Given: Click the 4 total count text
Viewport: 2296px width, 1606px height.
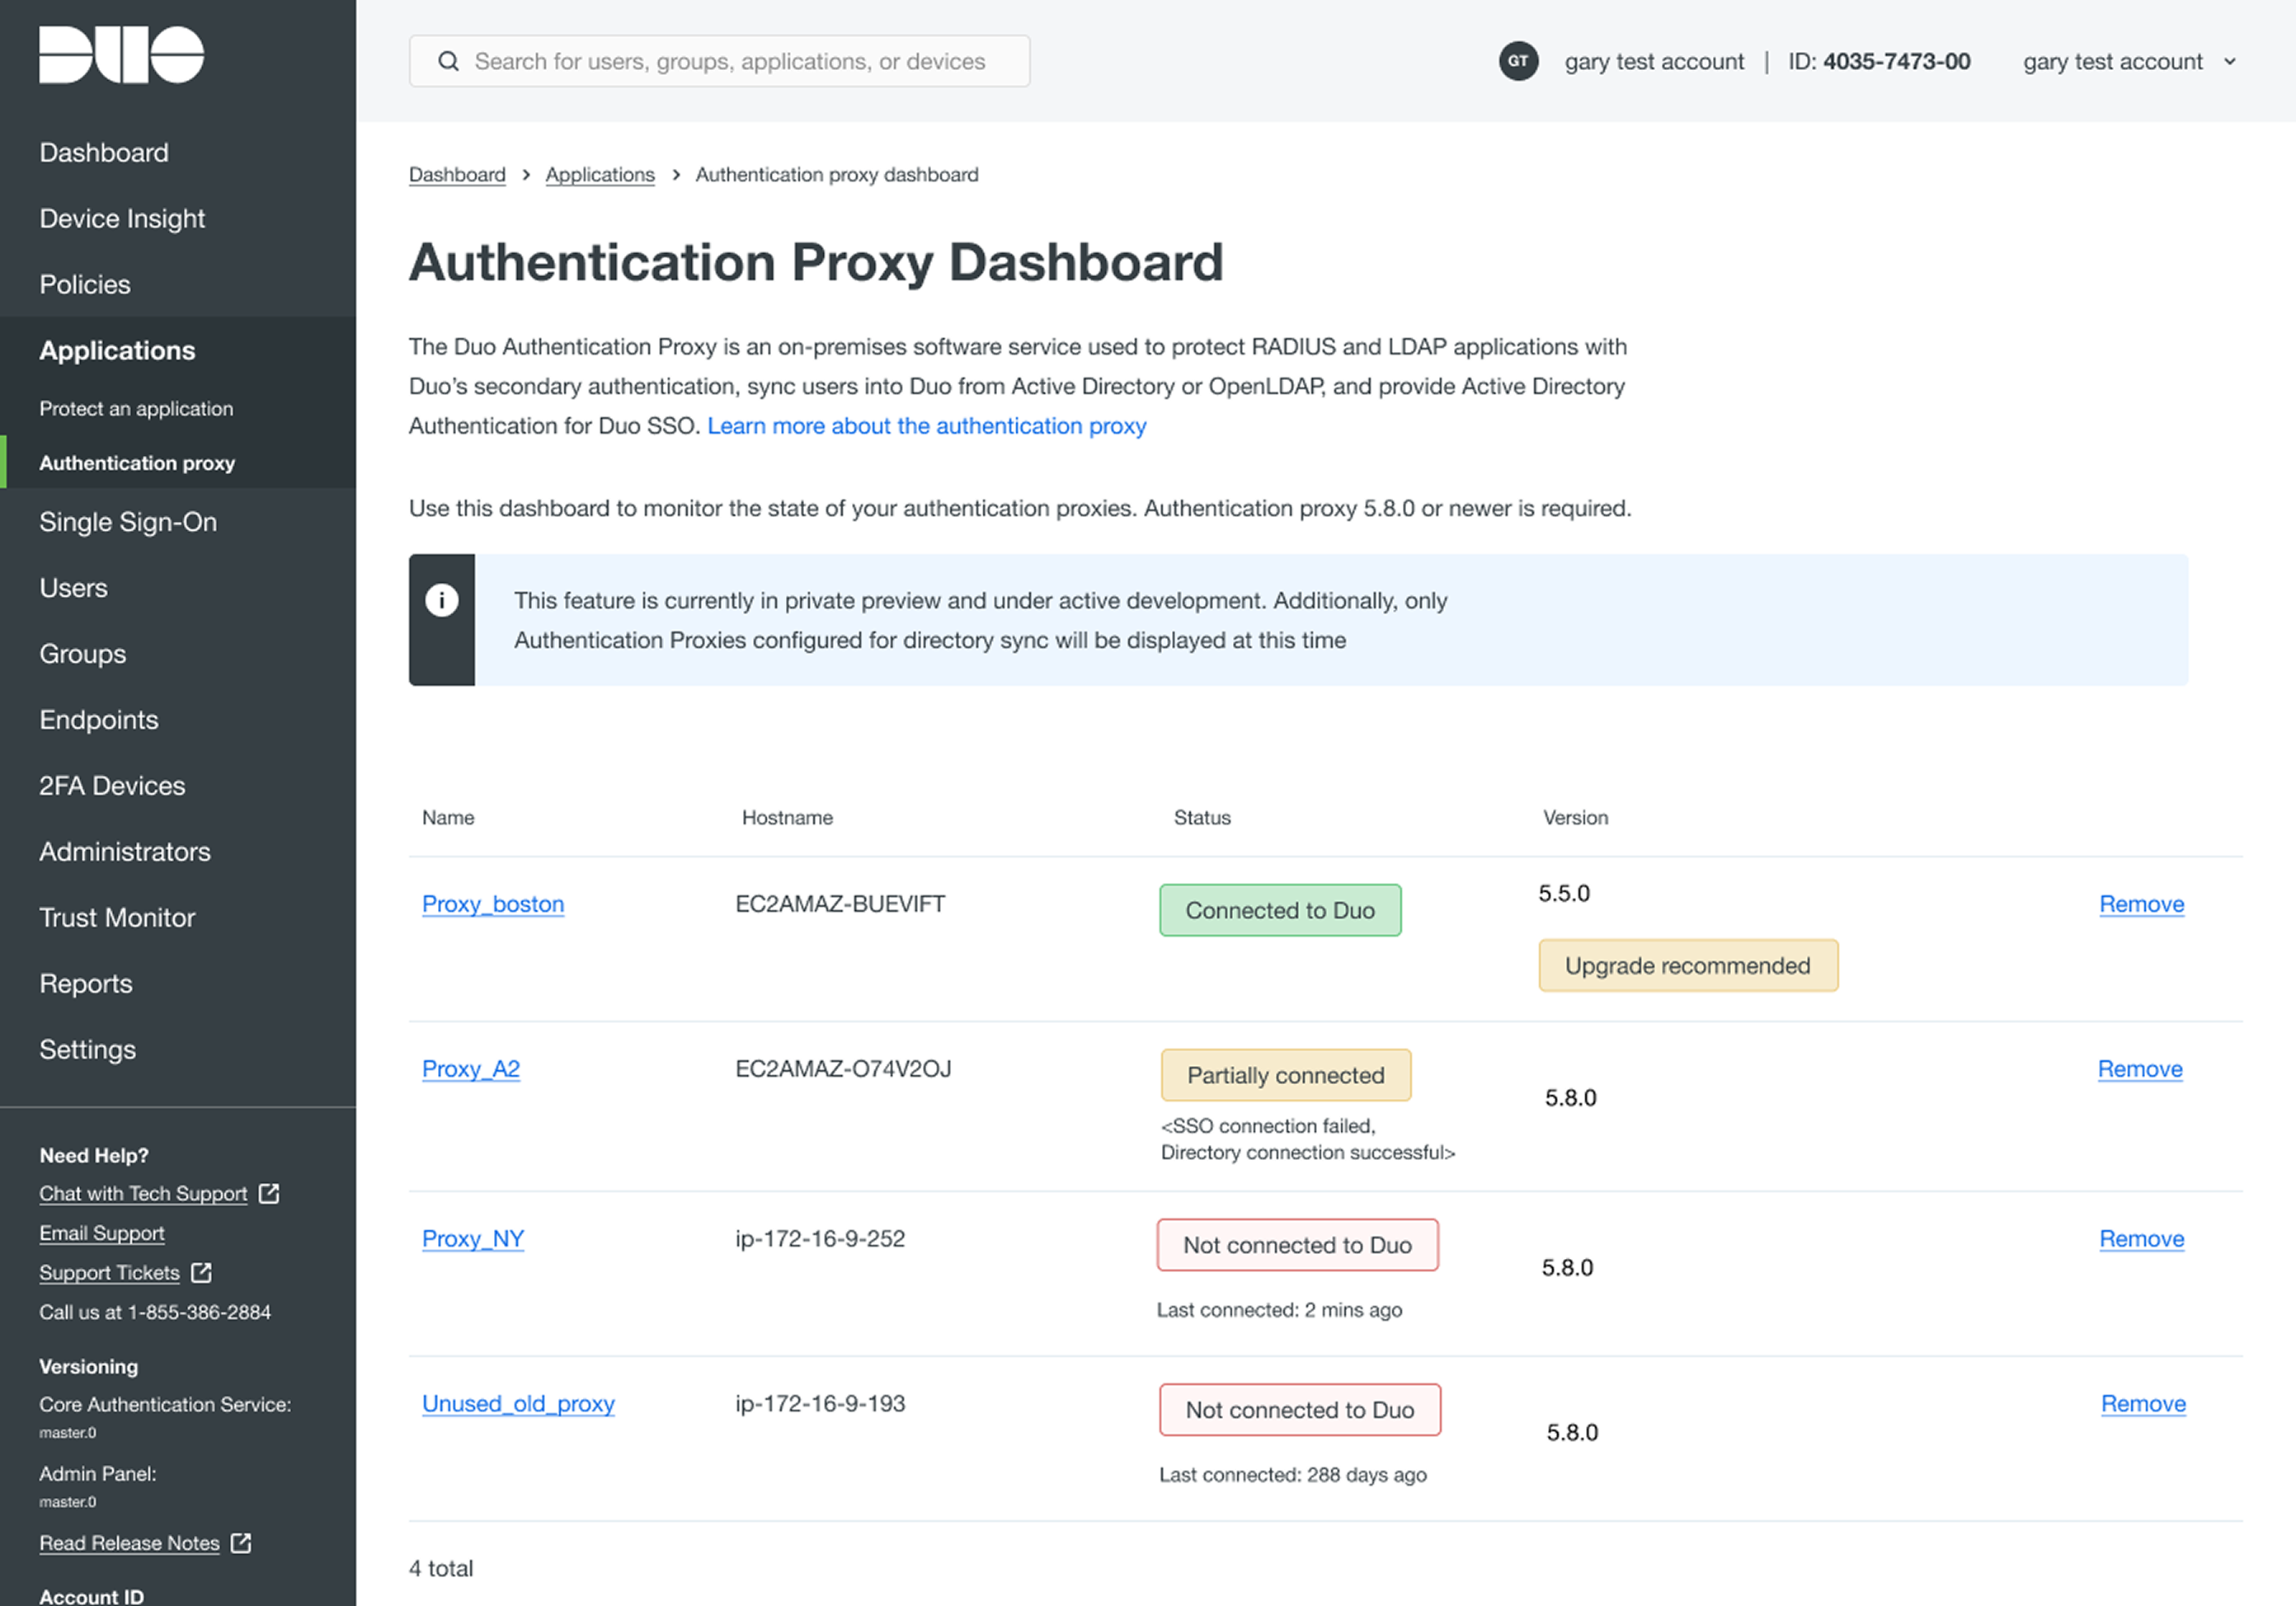Looking at the screenshot, I should point(441,1568).
